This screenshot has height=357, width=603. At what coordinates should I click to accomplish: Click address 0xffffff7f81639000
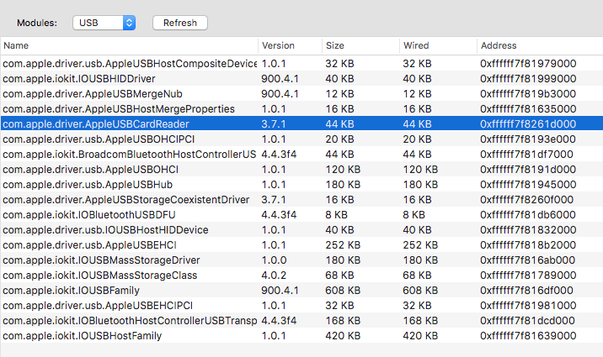point(528,336)
